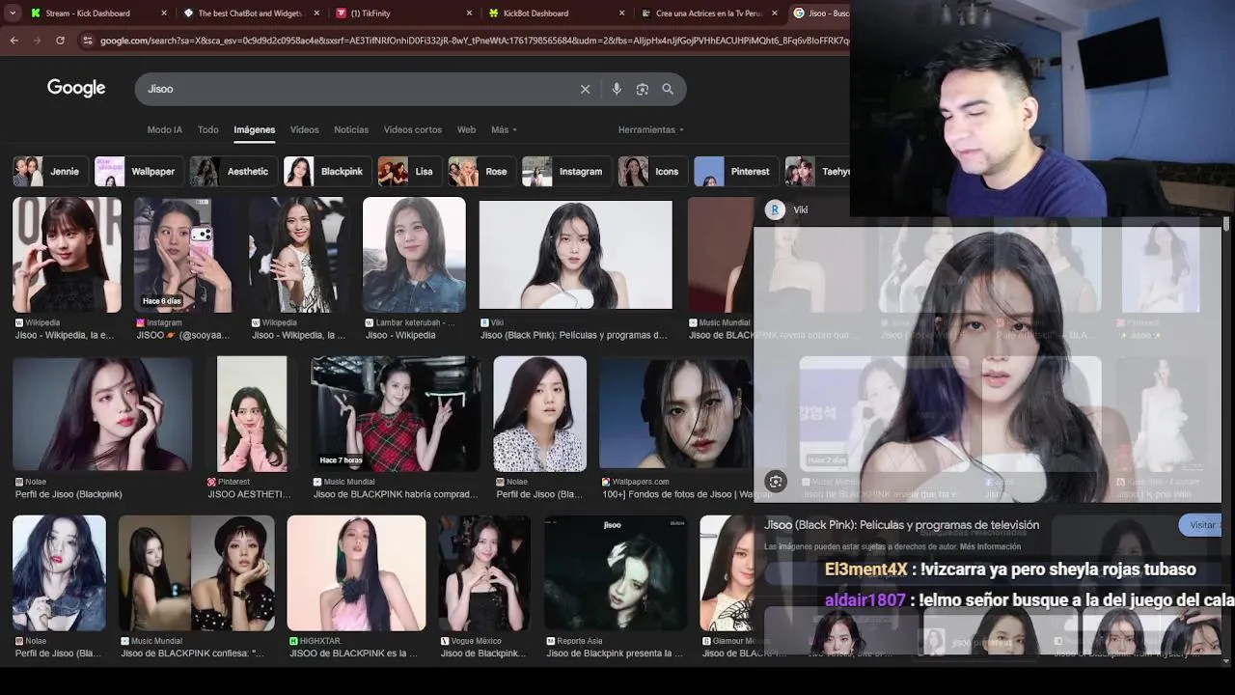Filter images by the Rose chip

(480, 171)
